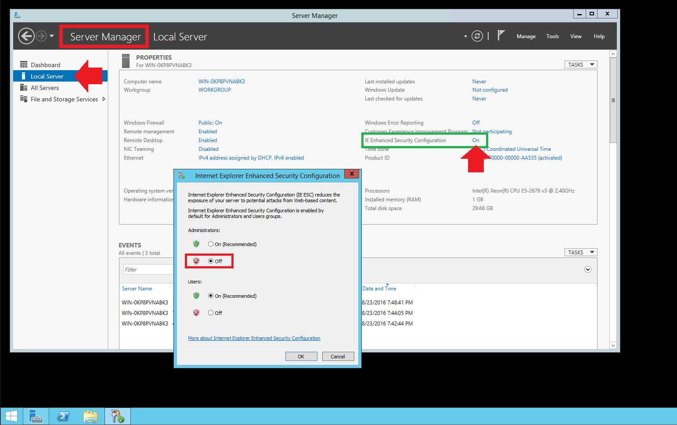The width and height of the screenshot is (677, 425).
Task: Click red shield icon beside Users Off
Action: pyautogui.click(x=196, y=313)
